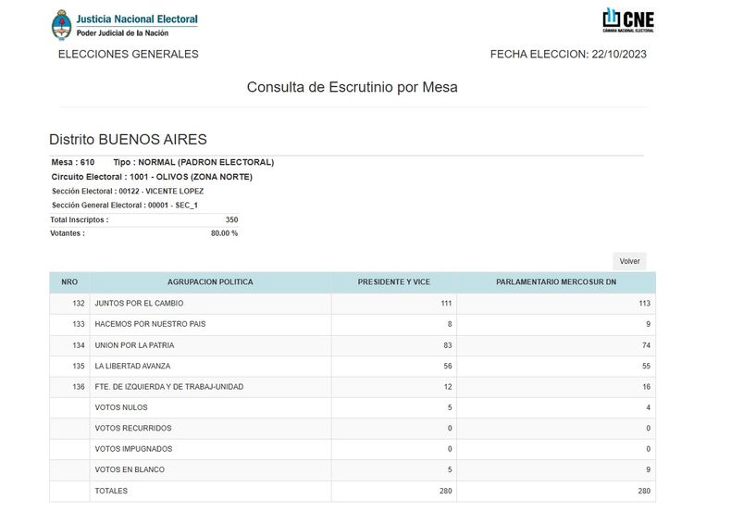The width and height of the screenshot is (731, 524).
Task: Click Mercosur value 74 for Union por la Patria
Action: click(x=646, y=345)
